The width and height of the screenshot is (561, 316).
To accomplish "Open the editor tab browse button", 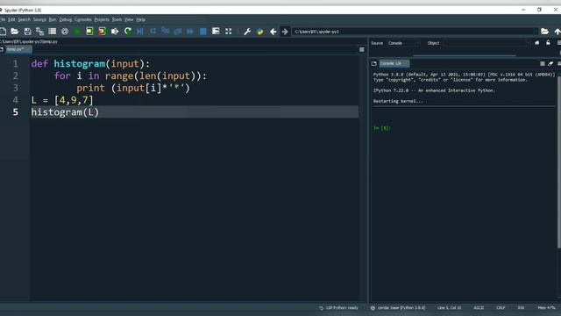I will (x=2, y=49).
